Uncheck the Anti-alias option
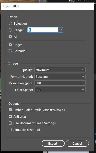Image resolution: width=96 pixels, height=153 pixels. 10,116
